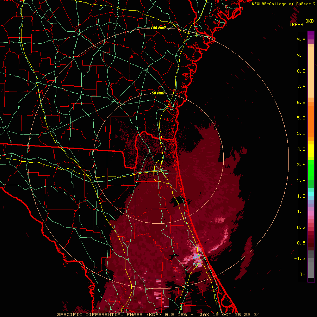The image size is (317, 317).
Task: Click the "22:34" timestamp in the caption
Action: 252,315
